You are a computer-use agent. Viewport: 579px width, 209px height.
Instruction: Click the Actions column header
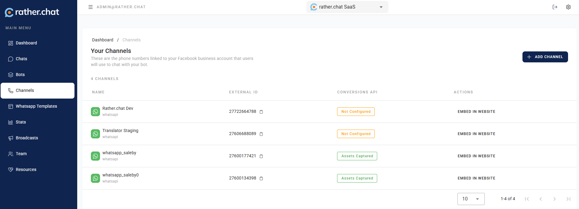[463, 92]
